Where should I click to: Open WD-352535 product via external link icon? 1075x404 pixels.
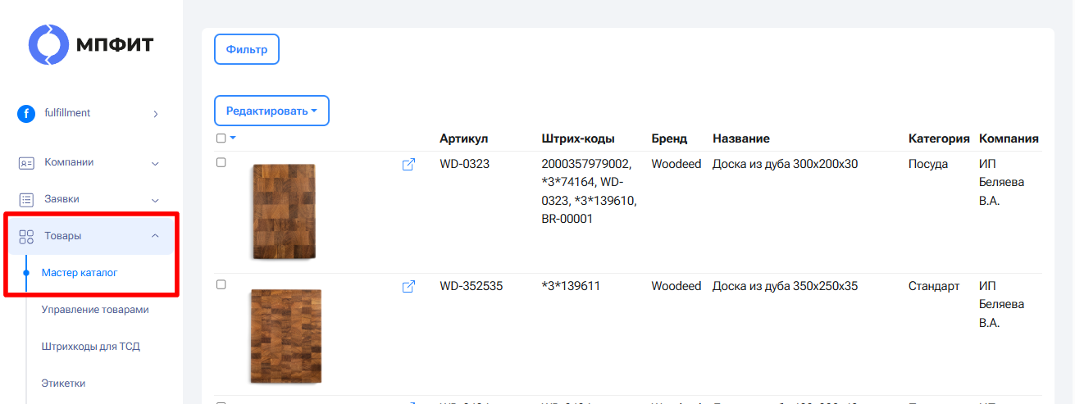click(x=408, y=287)
